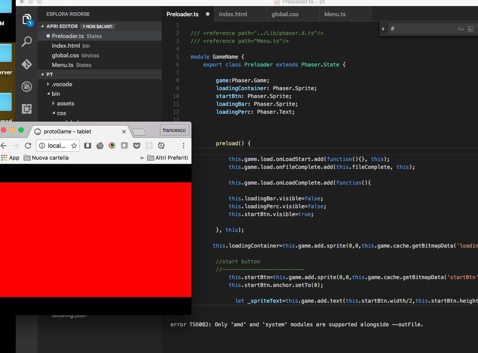Select the Search icon in the activity bar
Screen dimensions: 478x353
pyautogui.click(x=27, y=41)
